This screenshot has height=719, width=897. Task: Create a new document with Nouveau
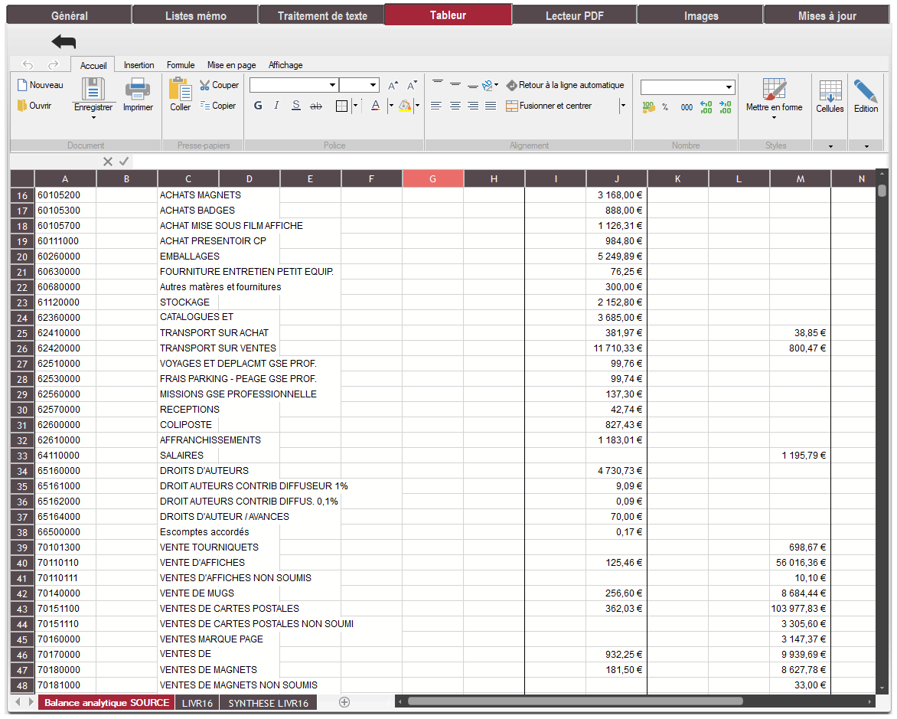tap(40, 85)
